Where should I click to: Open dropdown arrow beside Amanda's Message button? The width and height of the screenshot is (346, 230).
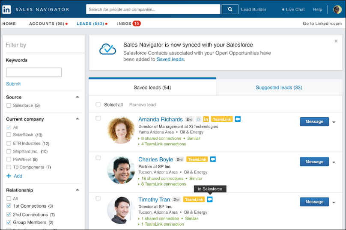point(334,122)
